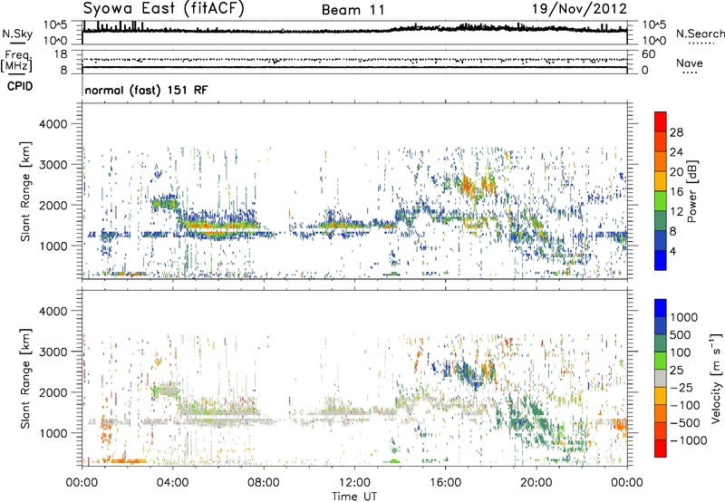The image size is (725, 502).
Task: Click the blue top segment of Velocity colorbar
Action: [661, 308]
